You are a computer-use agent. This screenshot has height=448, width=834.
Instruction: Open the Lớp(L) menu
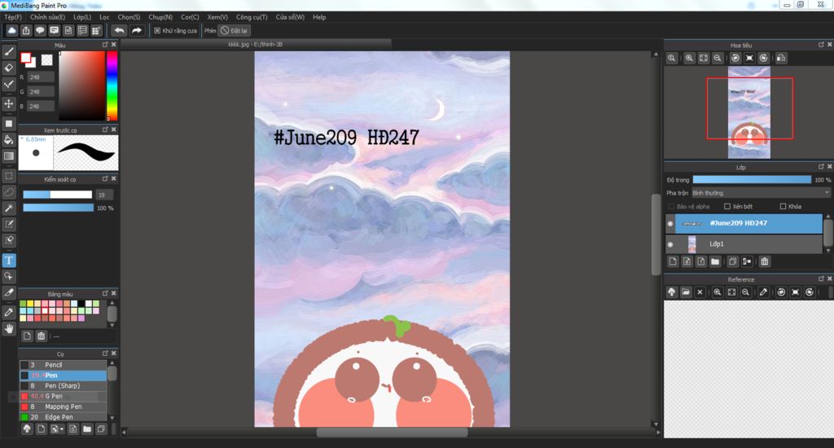coord(82,17)
